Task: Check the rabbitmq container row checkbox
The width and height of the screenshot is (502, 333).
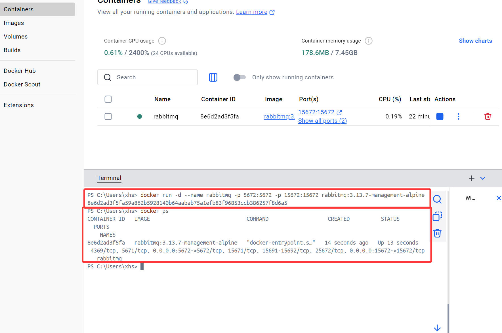Action: tap(108, 116)
